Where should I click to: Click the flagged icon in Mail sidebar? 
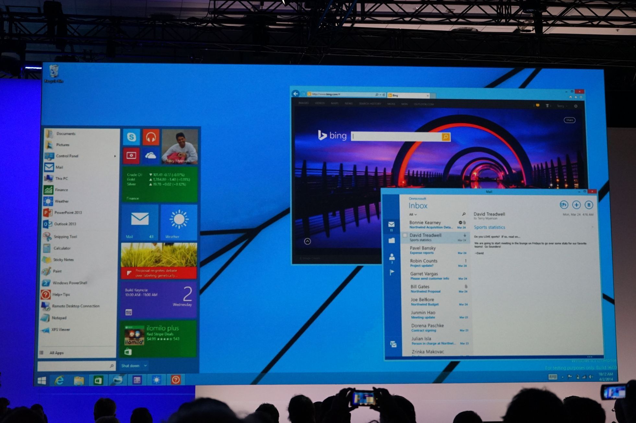coord(392,272)
